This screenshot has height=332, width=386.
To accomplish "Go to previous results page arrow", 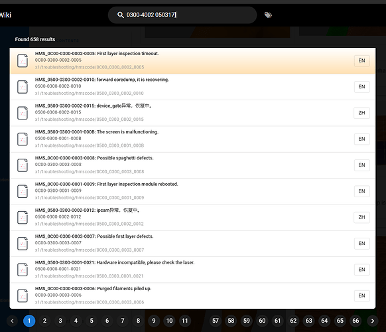I will tap(12, 321).
